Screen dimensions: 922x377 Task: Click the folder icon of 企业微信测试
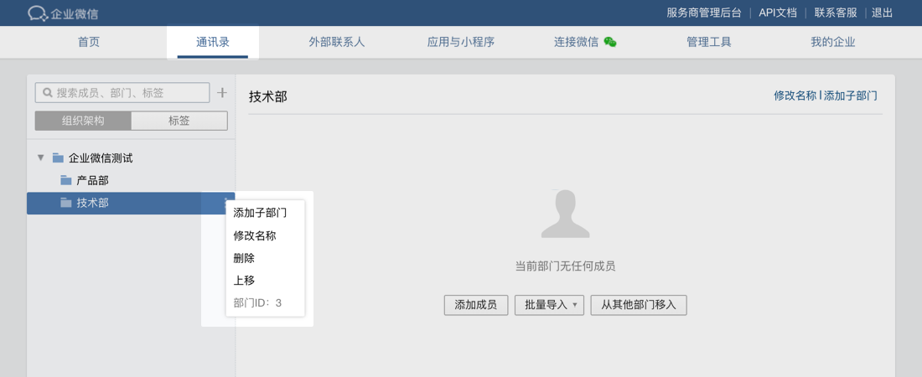58,158
